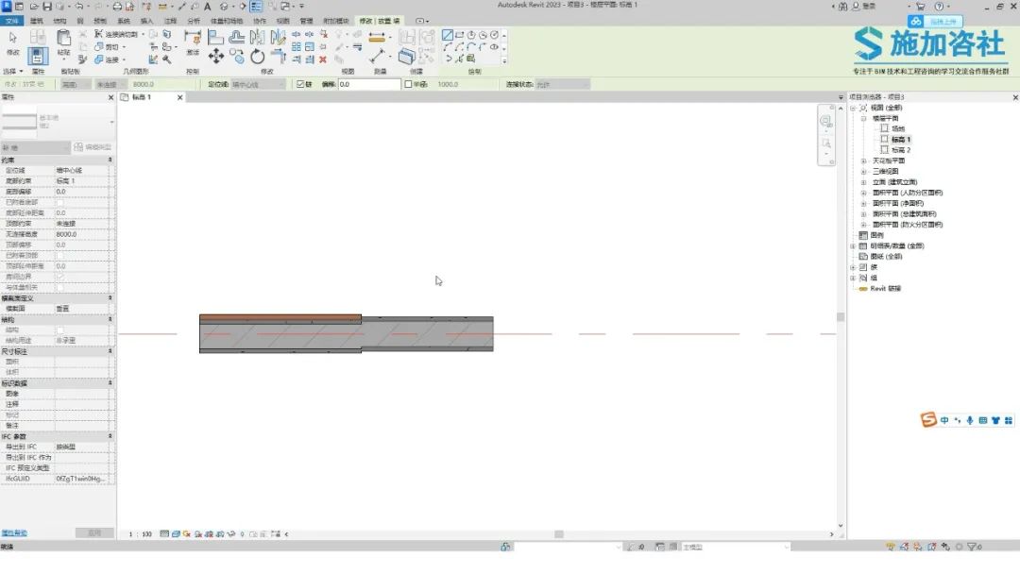This screenshot has height=574, width=1020.
Task: Click the Properties palette icon in ribbon
Action: point(38,56)
